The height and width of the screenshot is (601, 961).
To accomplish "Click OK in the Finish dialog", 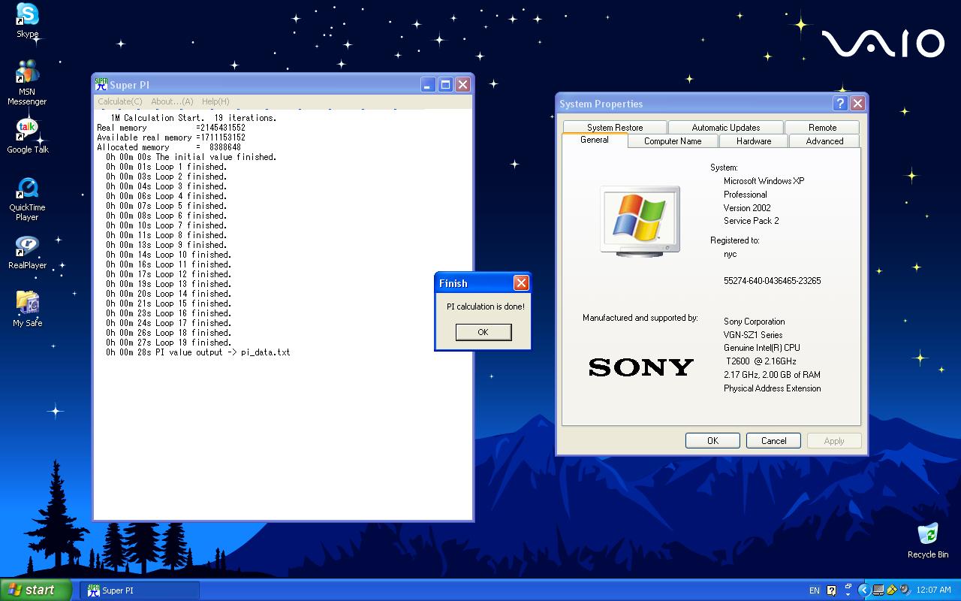I will (483, 332).
